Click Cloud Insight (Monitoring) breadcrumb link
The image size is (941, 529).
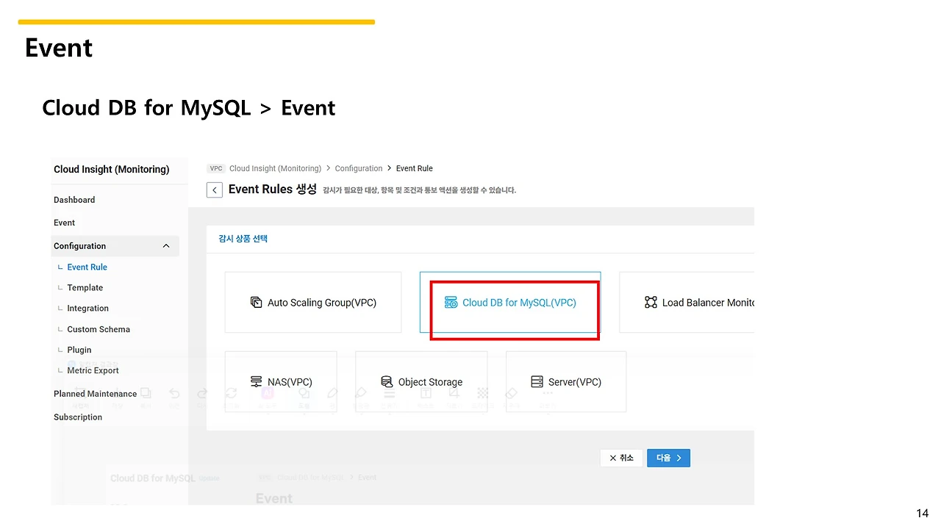(x=275, y=168)
